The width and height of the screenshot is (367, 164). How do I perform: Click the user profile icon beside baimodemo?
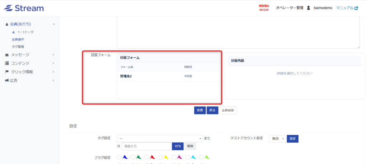(309, 8)
